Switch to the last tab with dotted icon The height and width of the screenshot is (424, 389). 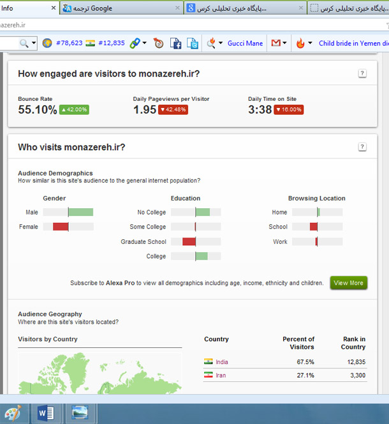coord(348,8)
